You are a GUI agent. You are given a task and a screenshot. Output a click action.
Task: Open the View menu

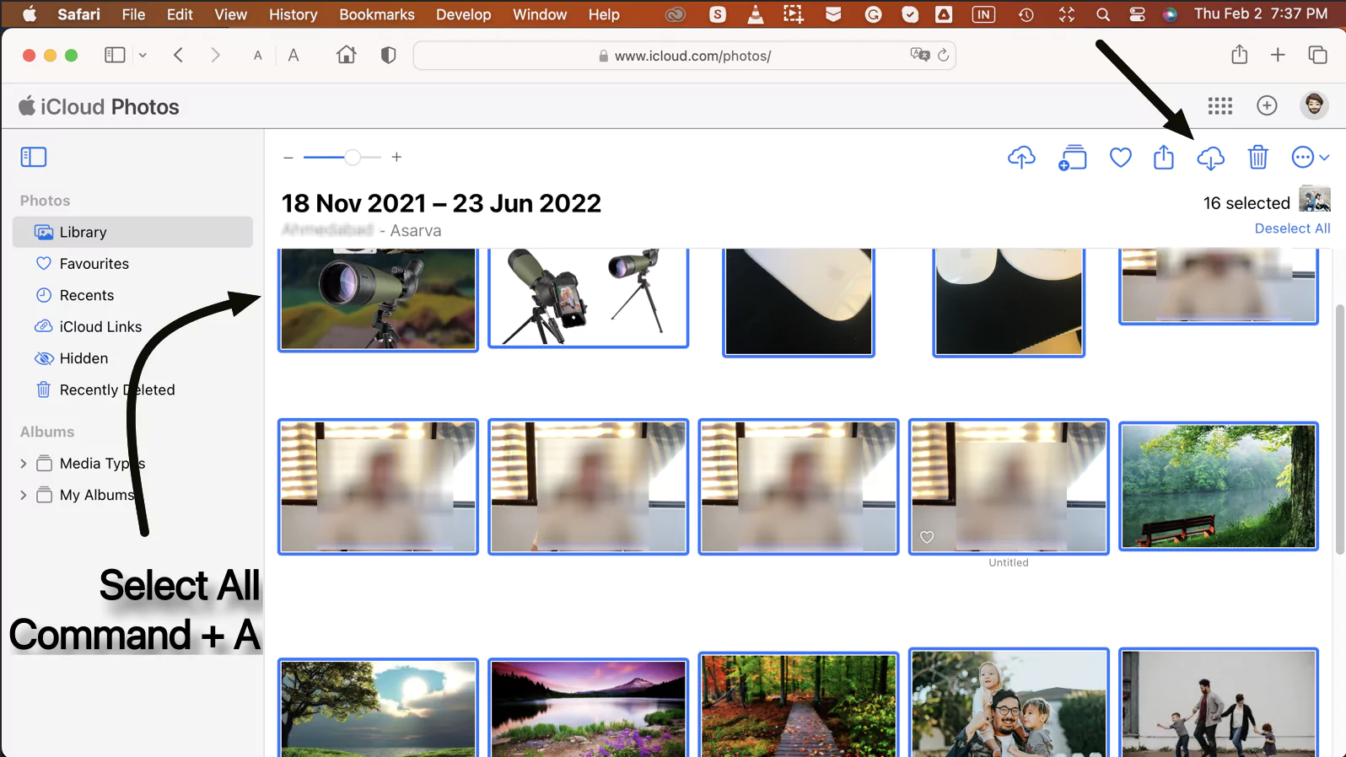pos(230,14)
